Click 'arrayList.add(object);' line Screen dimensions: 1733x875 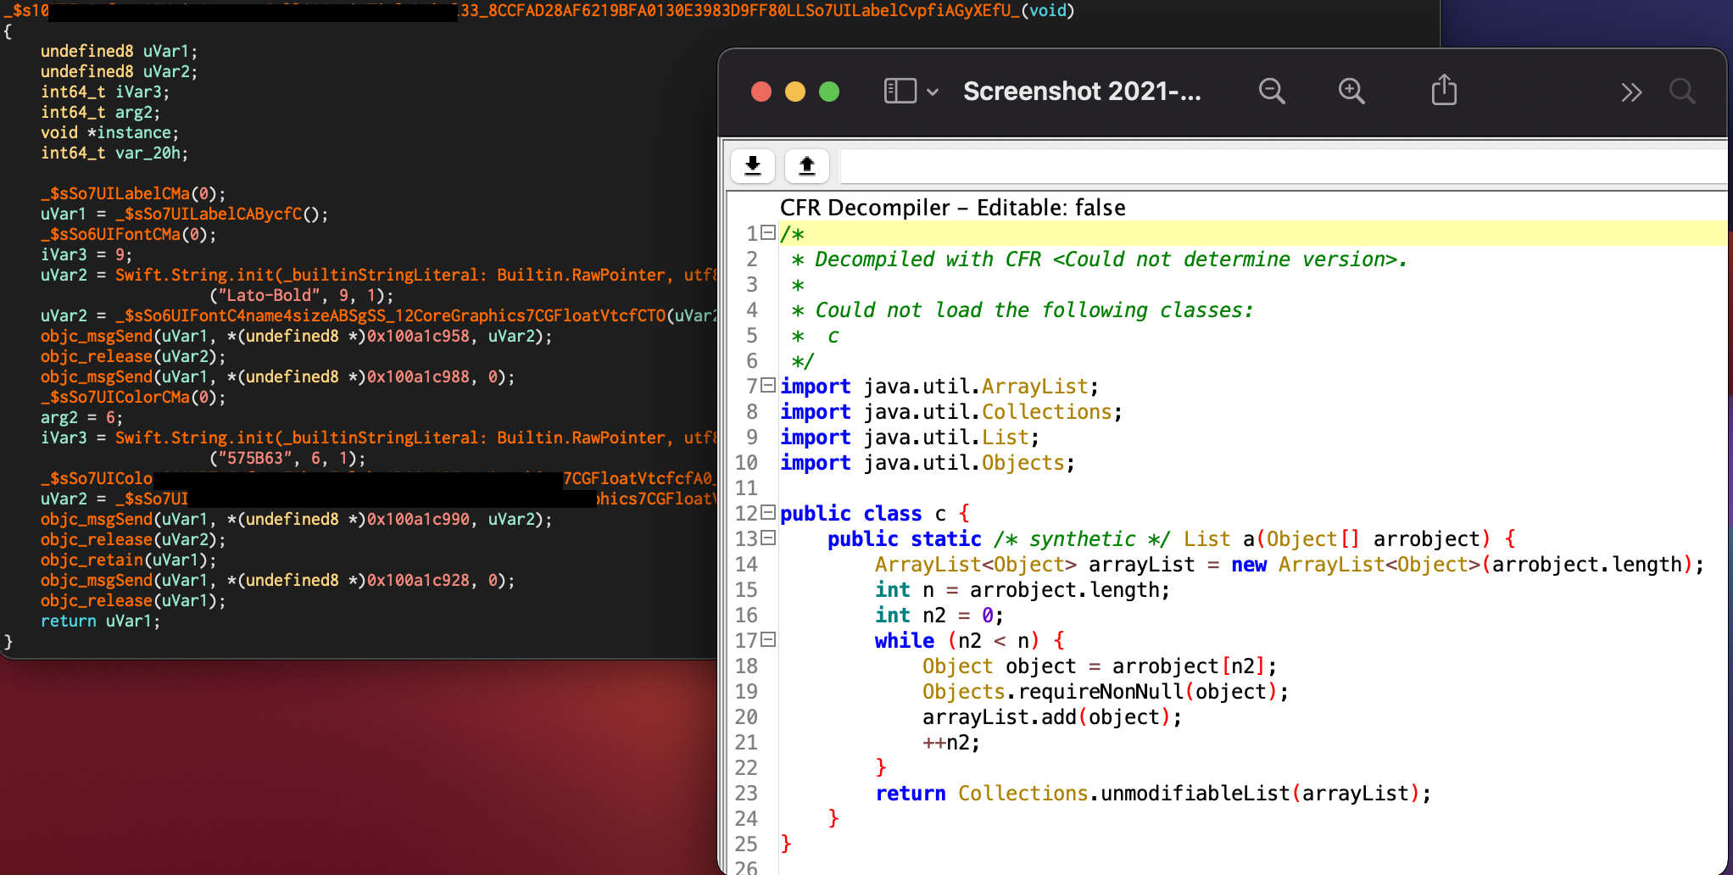(x=1052, y=717)
